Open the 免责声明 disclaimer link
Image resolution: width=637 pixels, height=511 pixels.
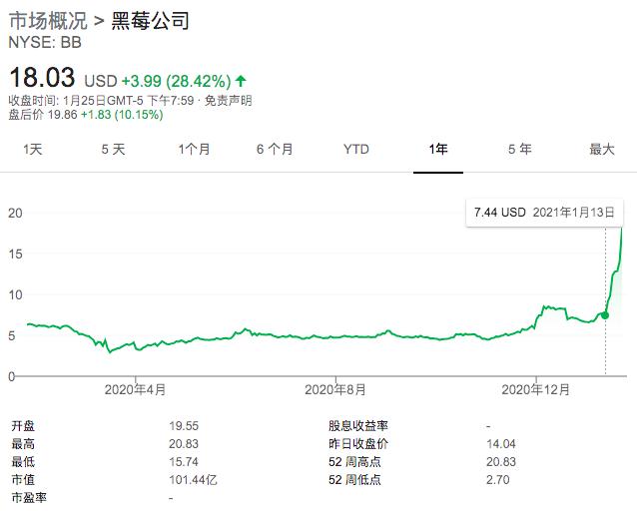[x=228, y=101]
